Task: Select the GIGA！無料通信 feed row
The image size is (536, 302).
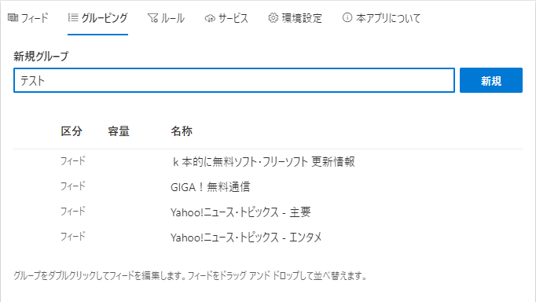Action: point(268,186)
